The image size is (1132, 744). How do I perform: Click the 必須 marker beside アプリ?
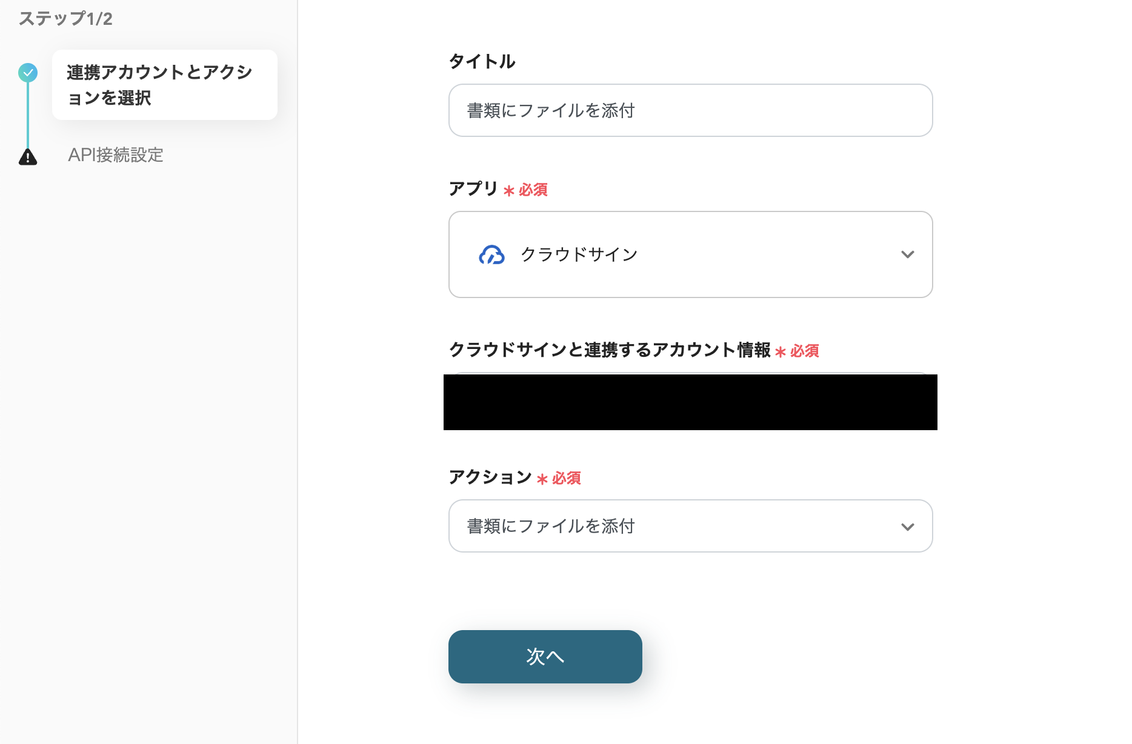533,190
